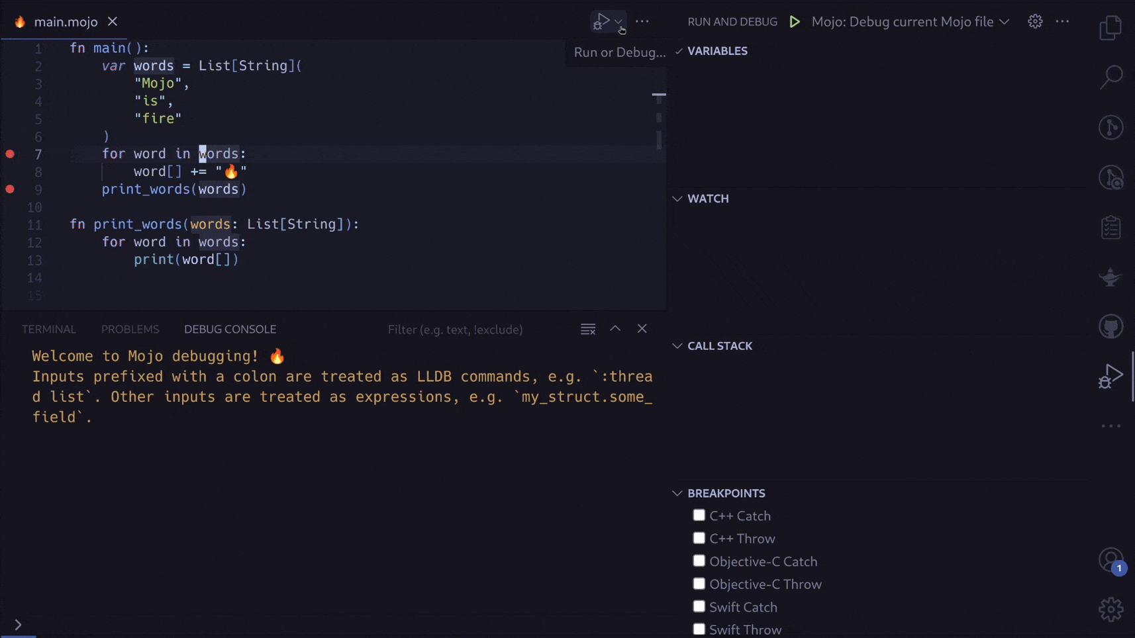Click the Run or Debug button
1135x638 pixels.
click(x=603, y=21)
